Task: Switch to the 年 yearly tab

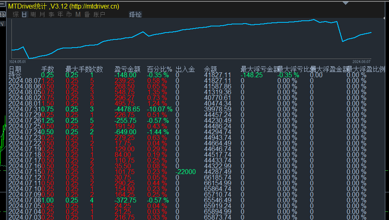Action: click(60, 15)
